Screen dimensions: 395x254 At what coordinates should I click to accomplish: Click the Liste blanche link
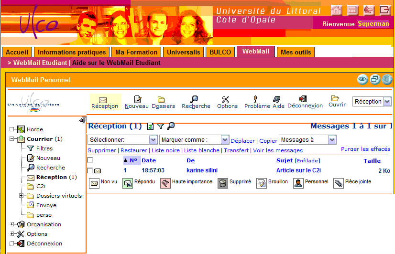tap(202, 150)
